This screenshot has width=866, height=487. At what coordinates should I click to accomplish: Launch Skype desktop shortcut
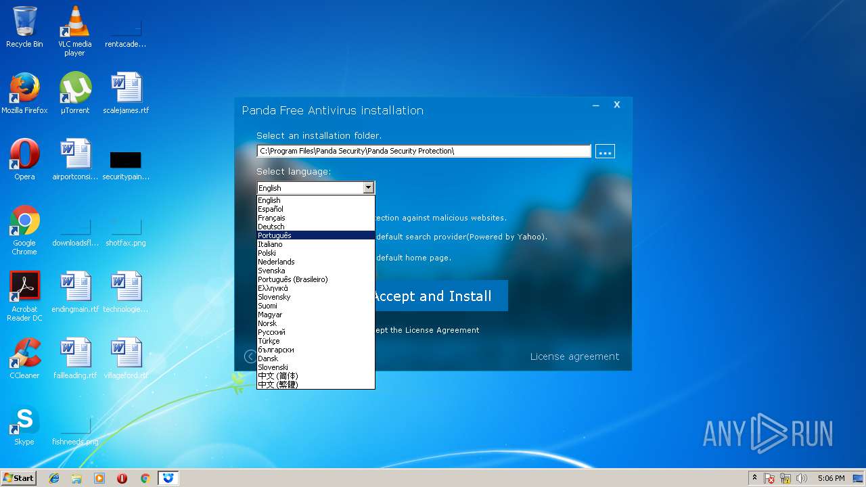click(24, 425)
